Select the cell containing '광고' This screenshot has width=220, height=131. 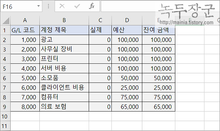pos(64,40)
